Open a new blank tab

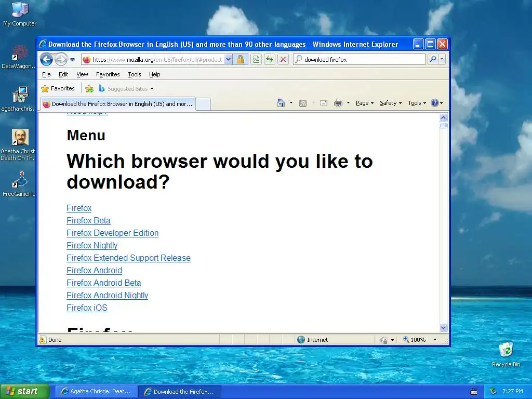coord(203,104)
